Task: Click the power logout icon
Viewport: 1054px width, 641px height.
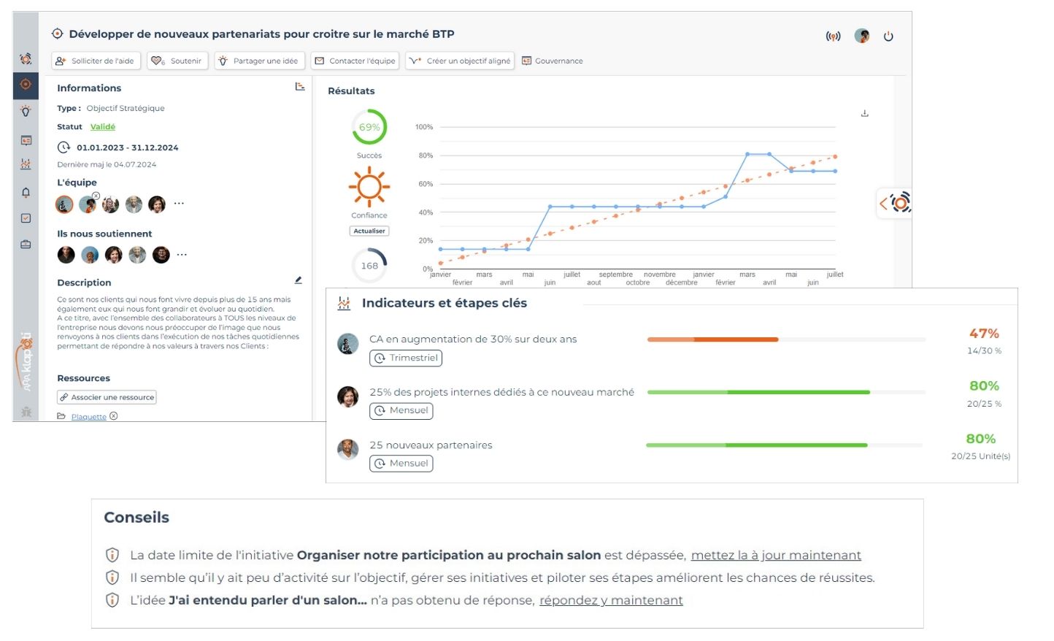Action: click(888, 37)
